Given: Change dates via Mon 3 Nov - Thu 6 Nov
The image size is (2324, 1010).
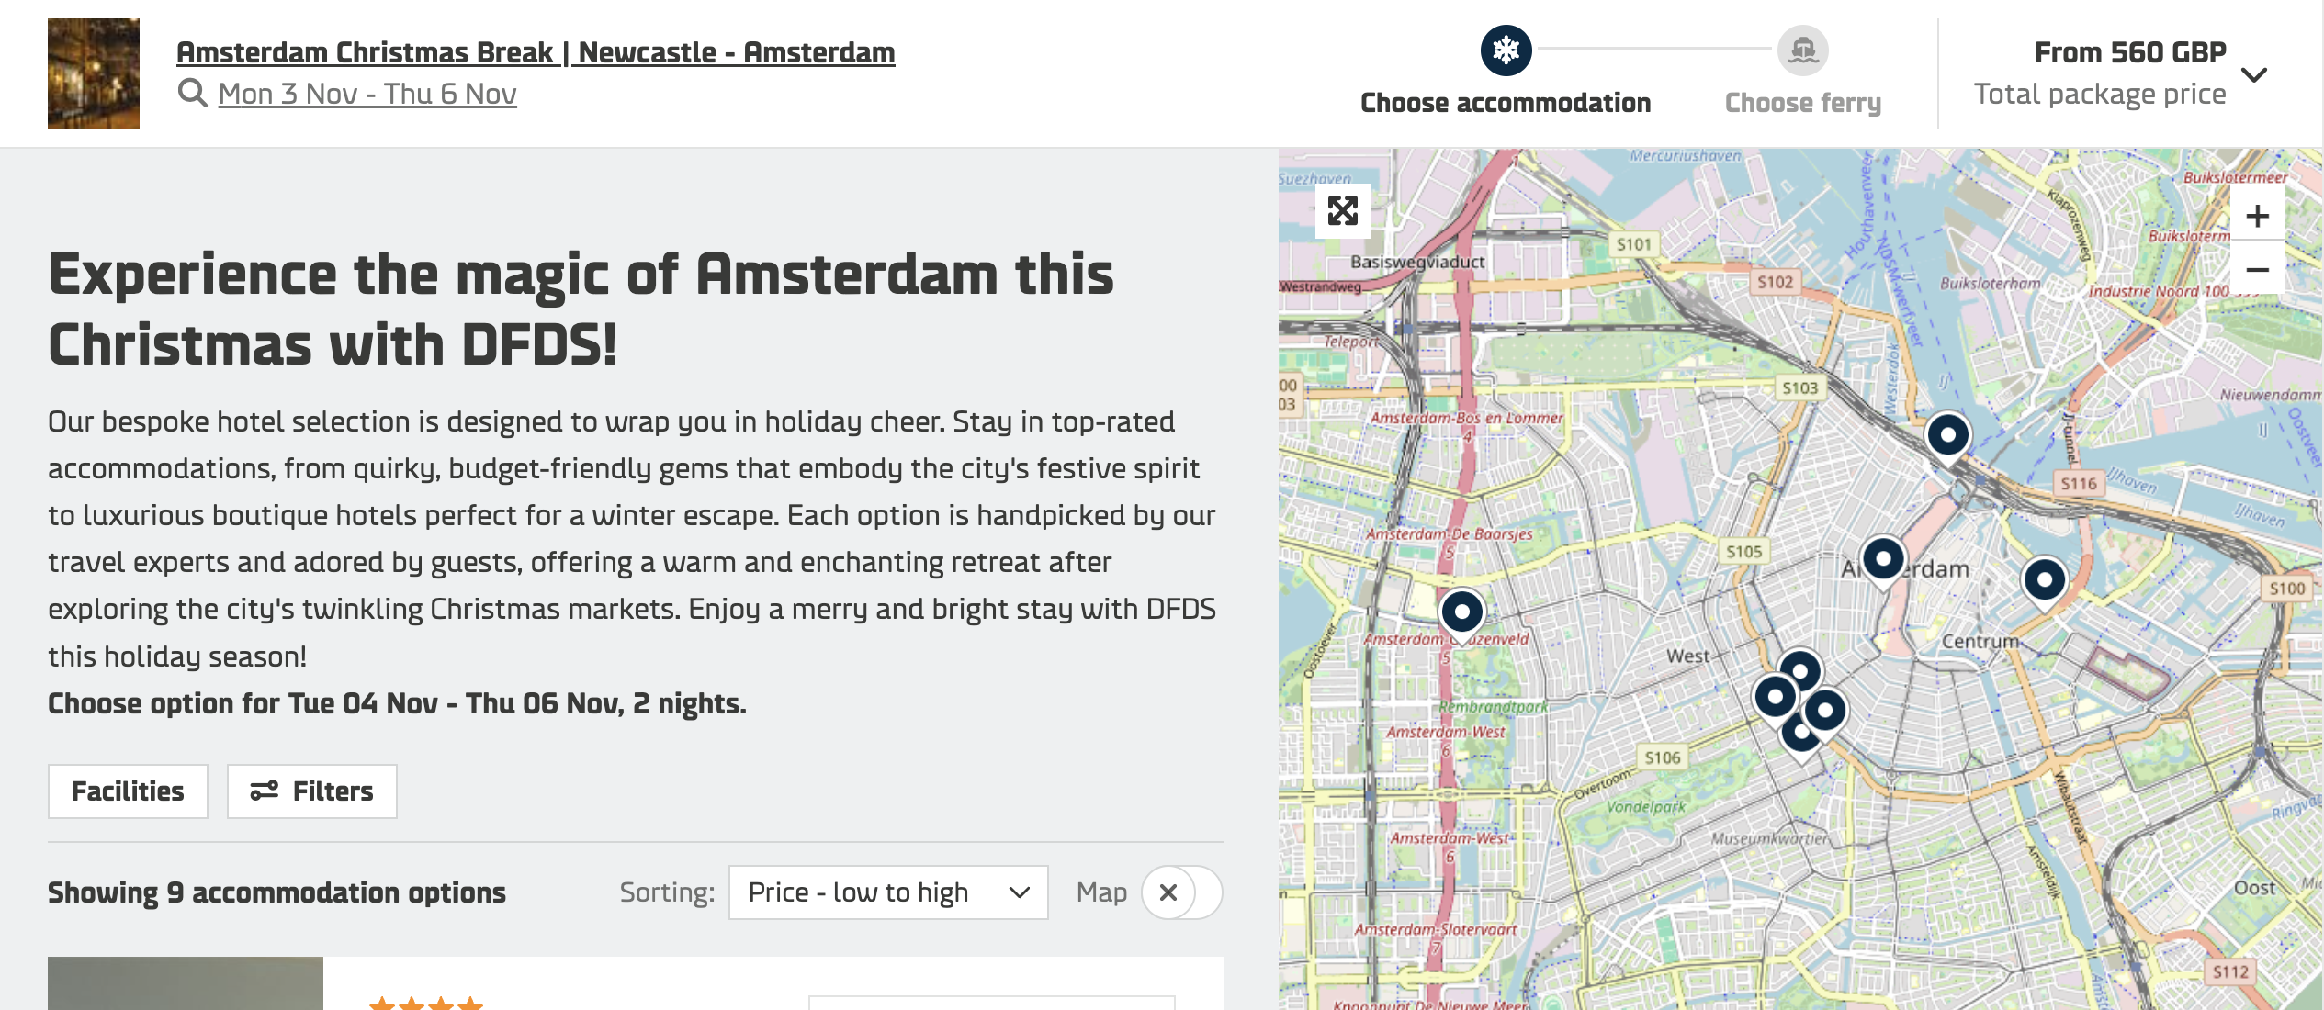Looking at the screenshot, I should tap(367, 94).
